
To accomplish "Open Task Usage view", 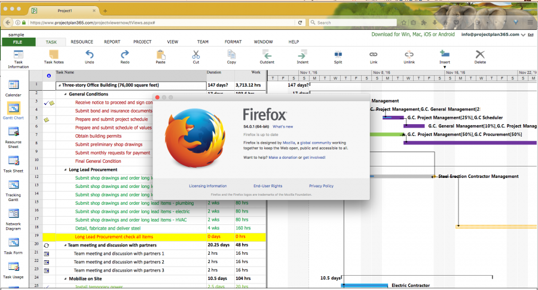I will (x=13, y=270).
